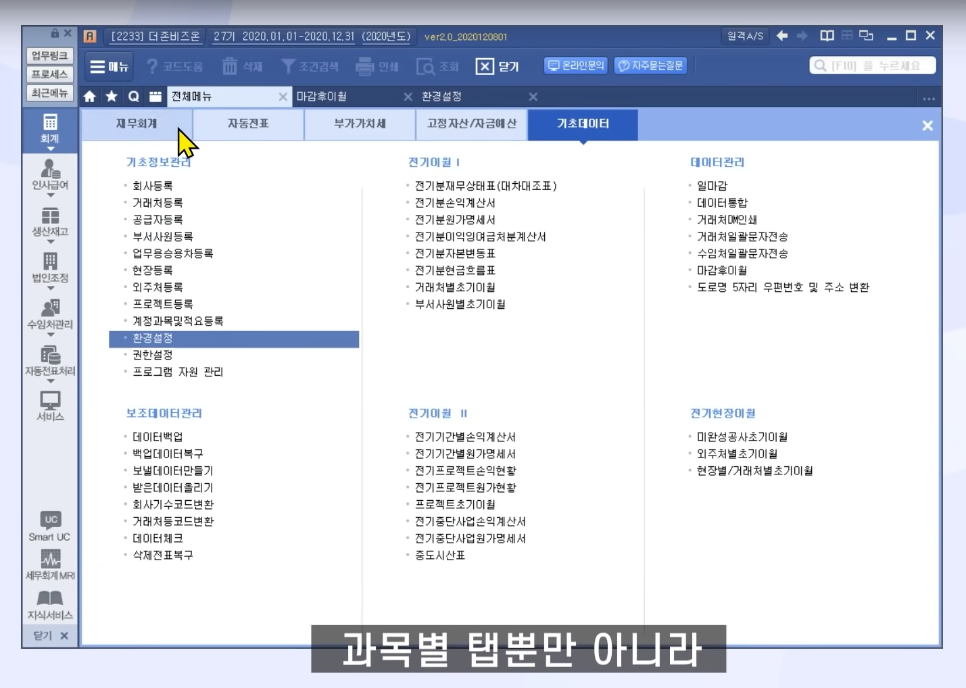Click the 온라인문의 button
The width and height of the screenshot is (966, 688).
pos(576,66)
